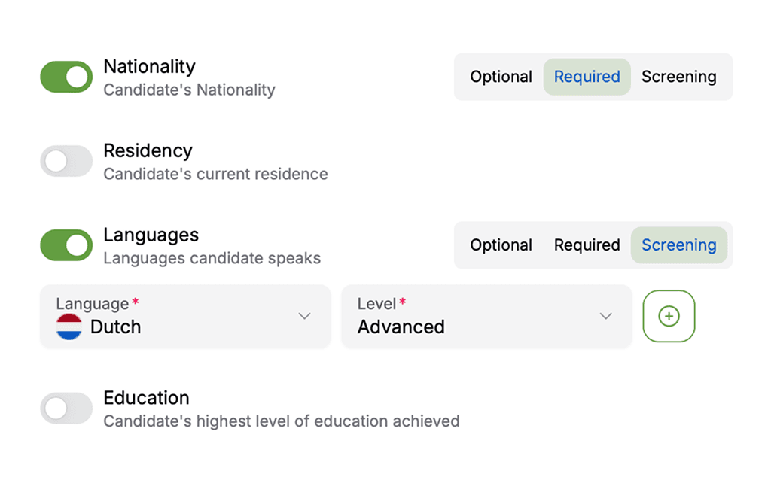
Task: Click the Education description text
Action: (x=282, y=421)
